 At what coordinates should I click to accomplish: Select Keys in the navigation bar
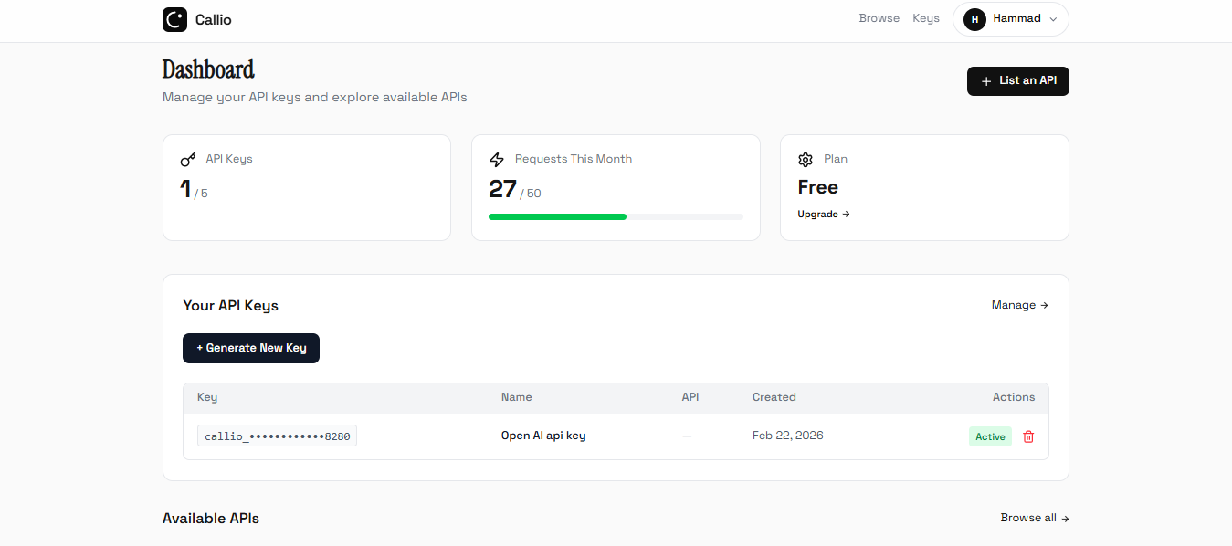[x=925, y=18]
